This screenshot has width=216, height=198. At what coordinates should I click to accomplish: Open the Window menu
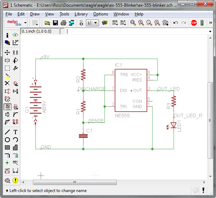point(121,14)
